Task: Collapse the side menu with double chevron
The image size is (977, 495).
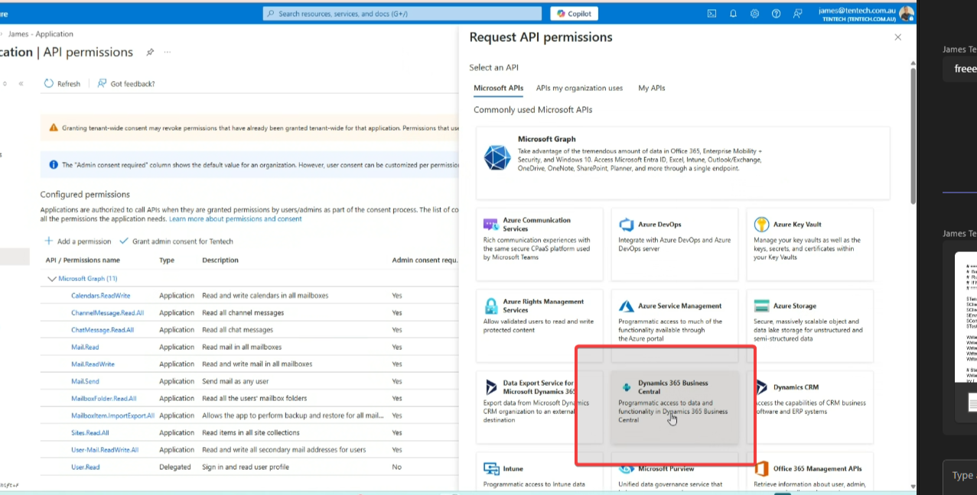Action: coord(21,83)
